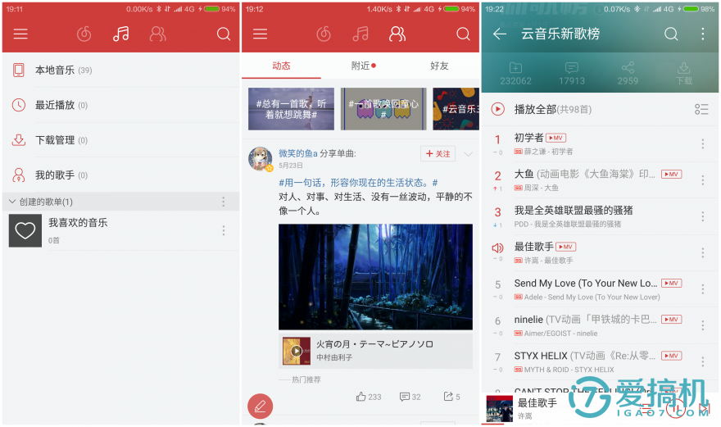Open topic banner #总有一首歌，听着就想跳舞#
This screenshot has width=721, height=427.
click(291, 109)
